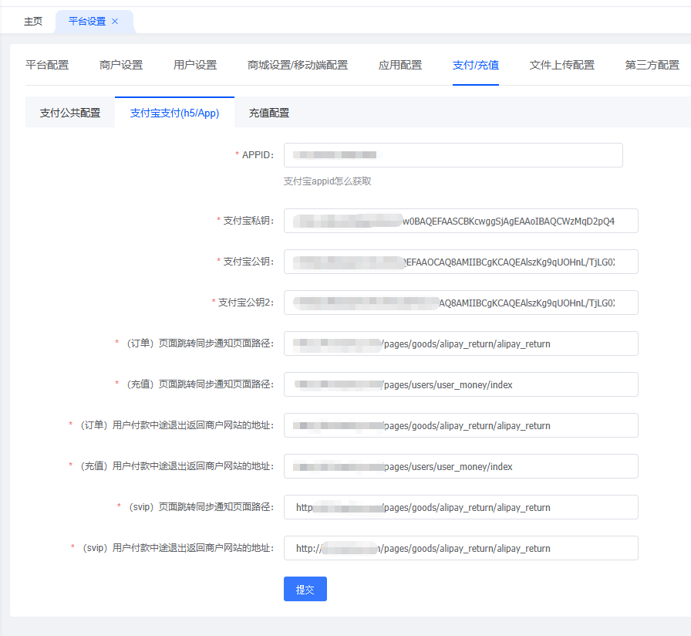Click the (svip) 页面跳转同步通知页面路径 field

(460, 507)
